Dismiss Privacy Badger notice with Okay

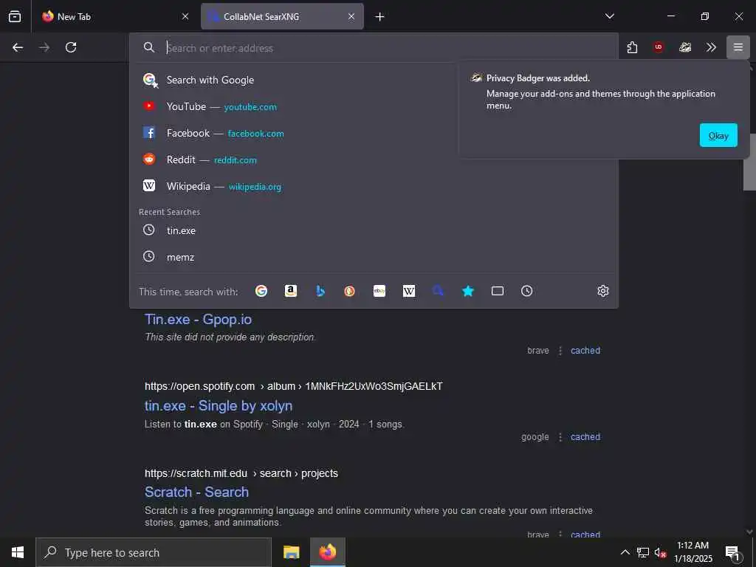coord(718,136)
